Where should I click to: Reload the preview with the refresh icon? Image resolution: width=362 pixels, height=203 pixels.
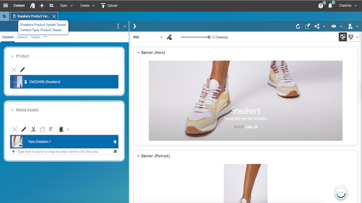[298, 26]
